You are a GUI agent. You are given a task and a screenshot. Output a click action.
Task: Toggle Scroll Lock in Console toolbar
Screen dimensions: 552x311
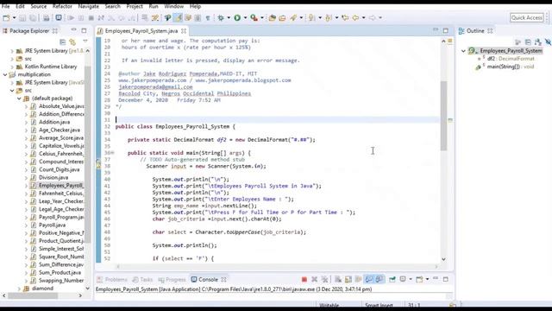tap(348, 279)
